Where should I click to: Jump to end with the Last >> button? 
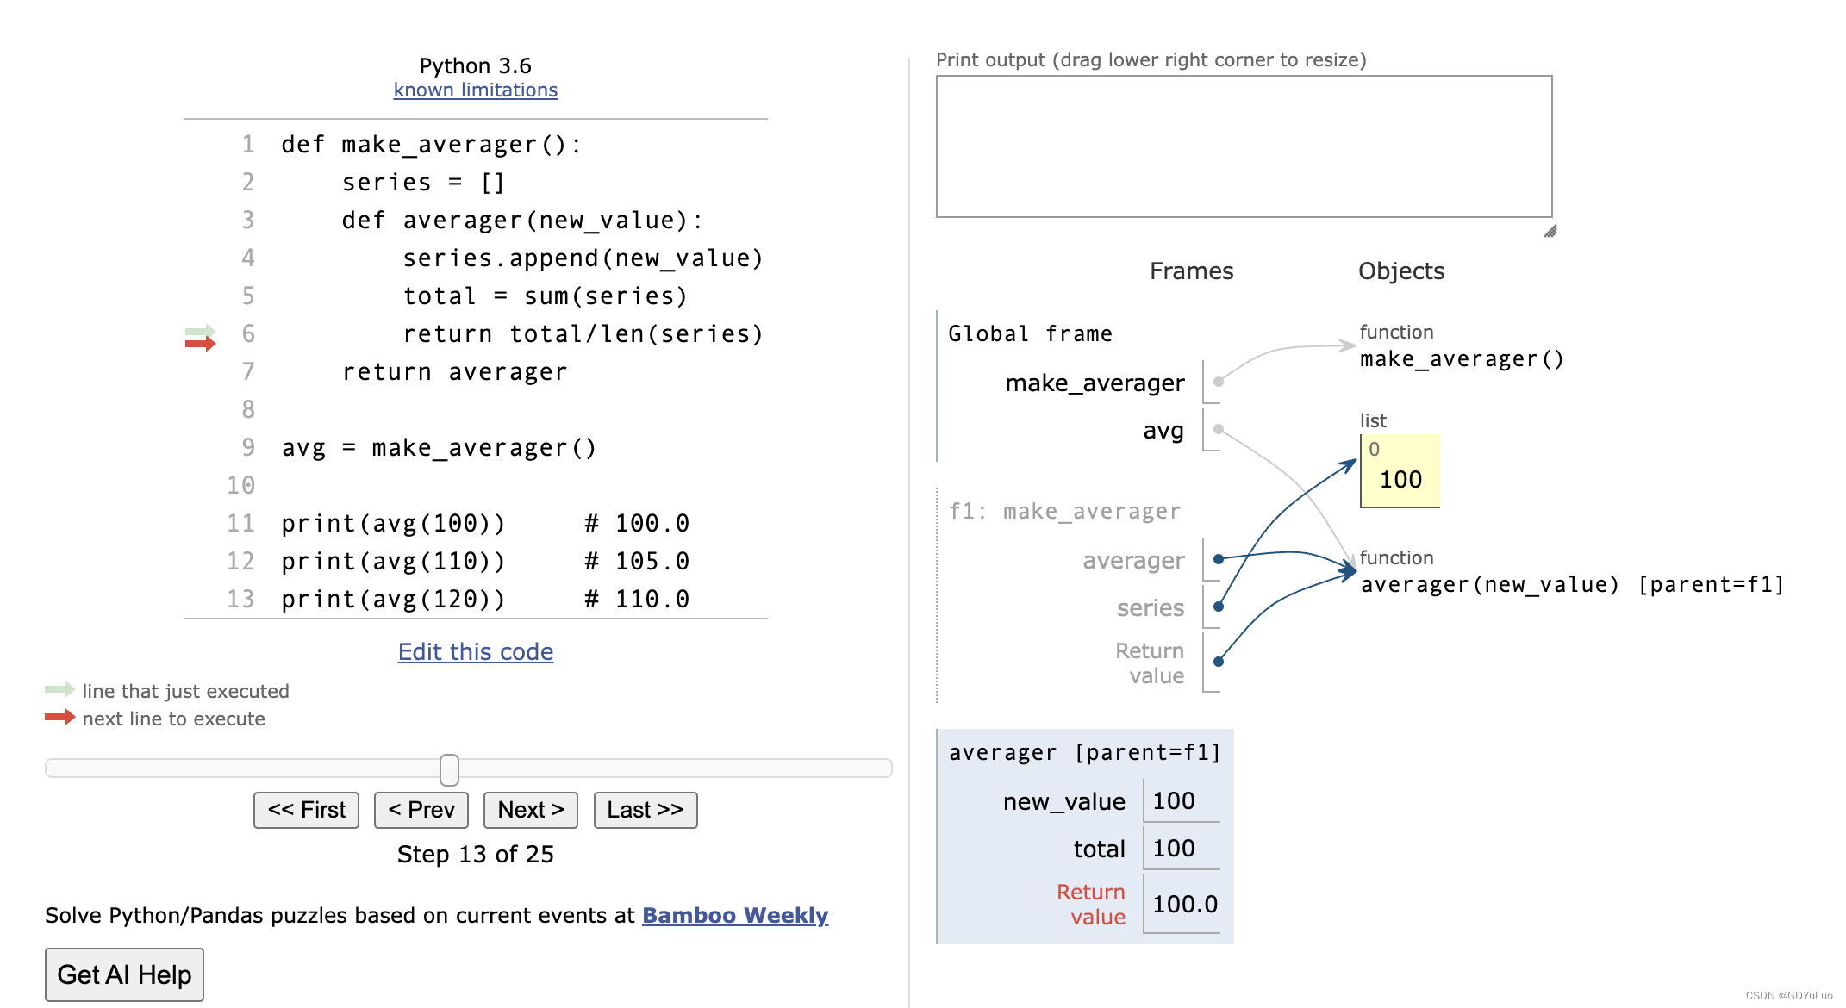click(645, 810)
